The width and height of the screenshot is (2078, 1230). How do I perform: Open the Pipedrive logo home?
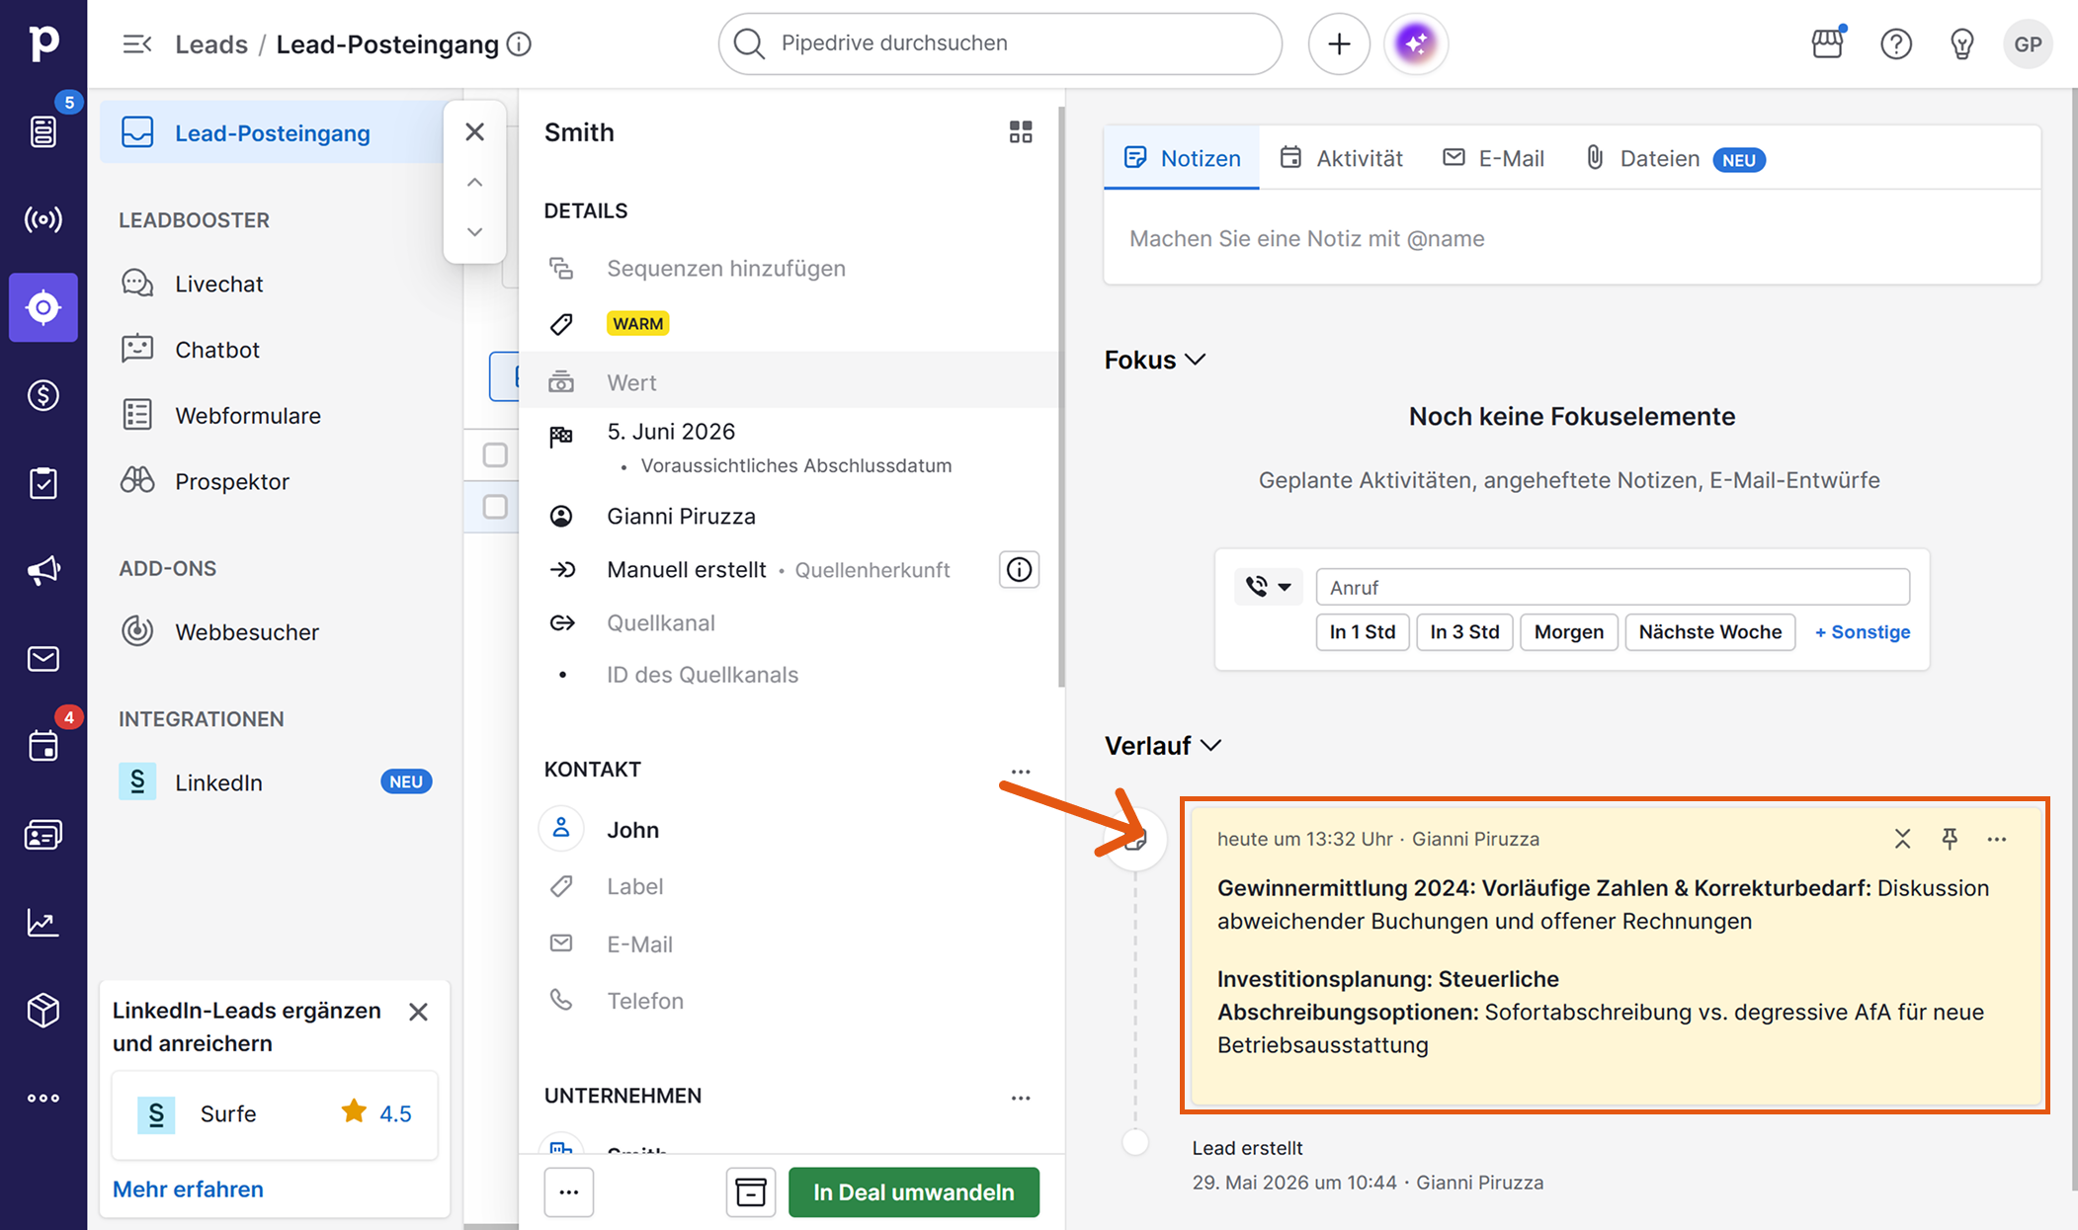(x=43, y=43)
